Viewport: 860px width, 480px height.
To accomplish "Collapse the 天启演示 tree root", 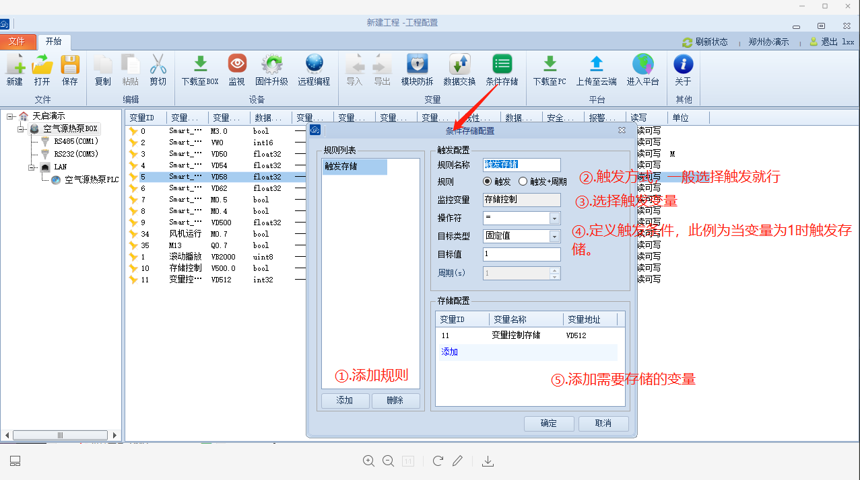I will [10, 116].
